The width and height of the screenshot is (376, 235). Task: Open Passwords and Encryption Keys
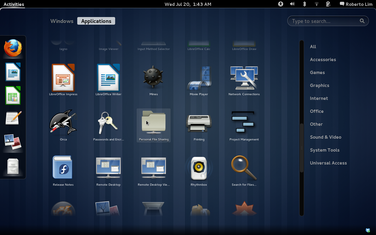pos(108,123)
